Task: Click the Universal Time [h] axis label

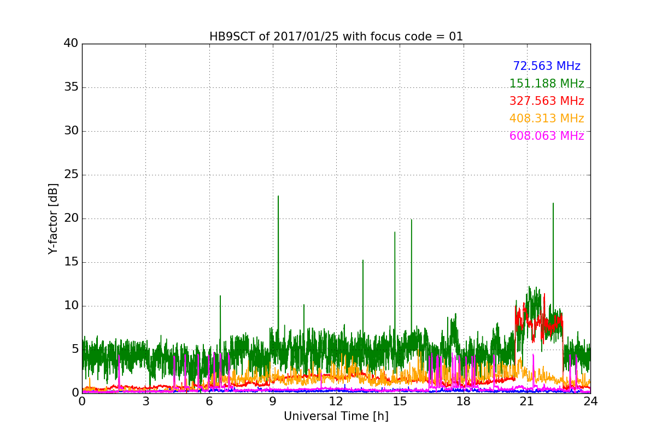Action: click(x=336, y=416)
